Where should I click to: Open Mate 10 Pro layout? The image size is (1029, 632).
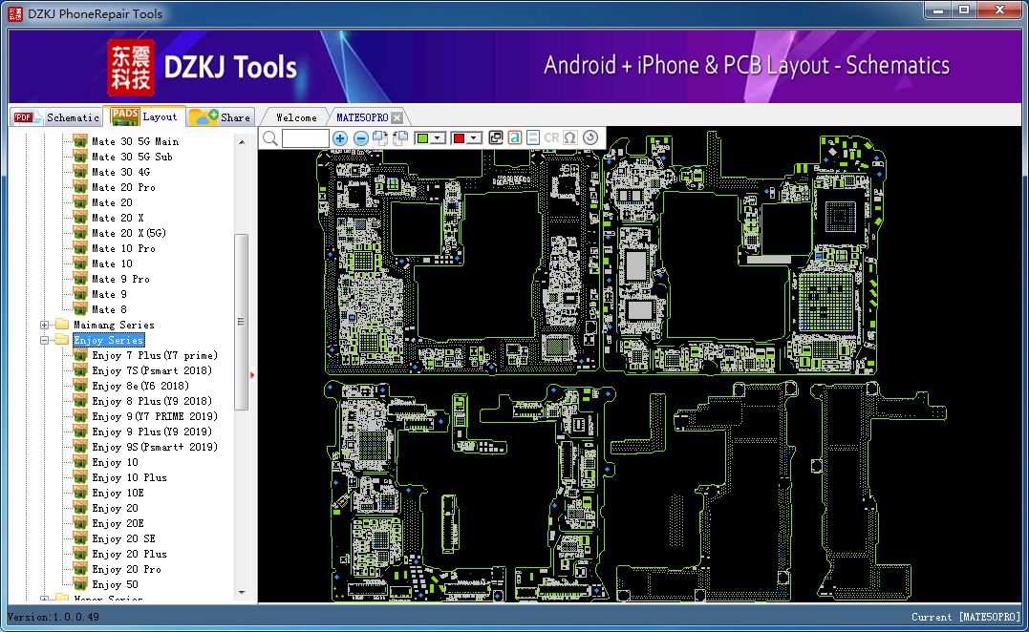pos(123,248)
